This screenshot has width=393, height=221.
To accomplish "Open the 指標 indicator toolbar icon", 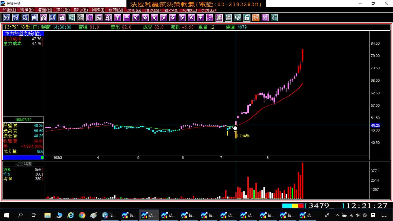I will click(x=53, y=18).
